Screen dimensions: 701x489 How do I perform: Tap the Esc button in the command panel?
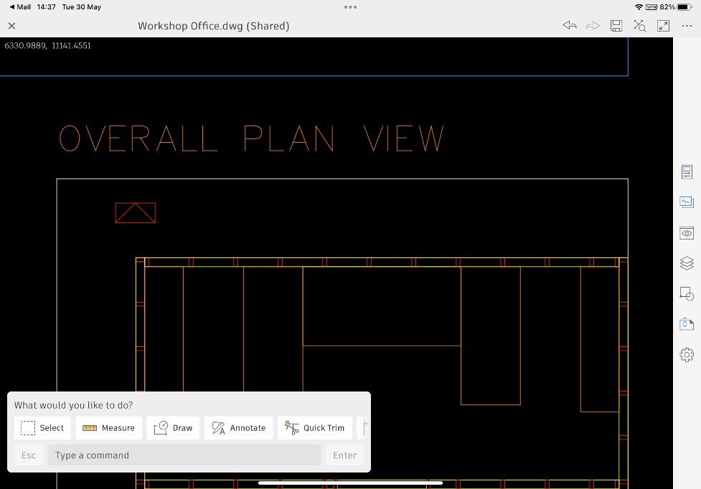pyautogui.click(x=29, y=455)
